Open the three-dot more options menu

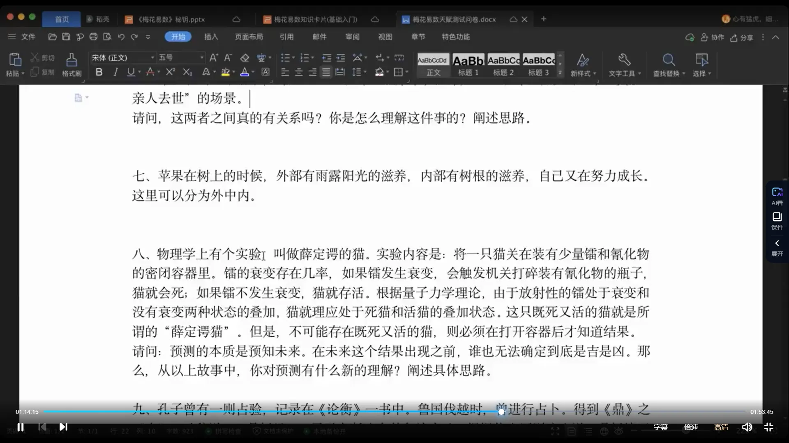coord(763,37)
